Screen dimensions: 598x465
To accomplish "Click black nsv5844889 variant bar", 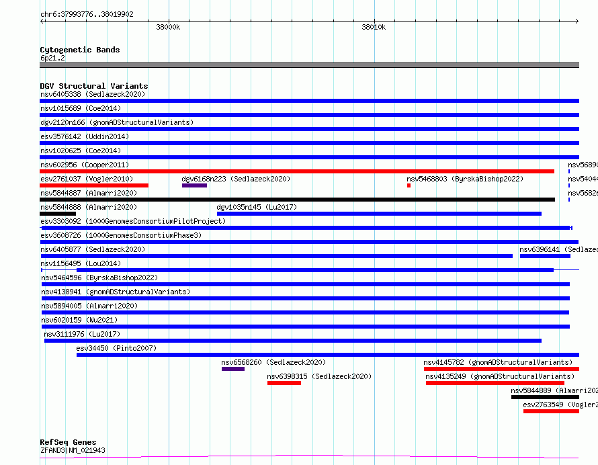I will pos(545,397).
